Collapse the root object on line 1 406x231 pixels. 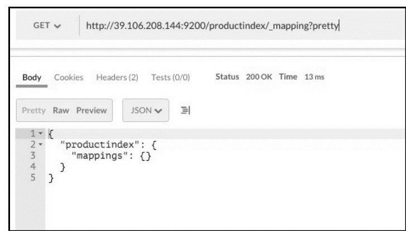point(40,134)
